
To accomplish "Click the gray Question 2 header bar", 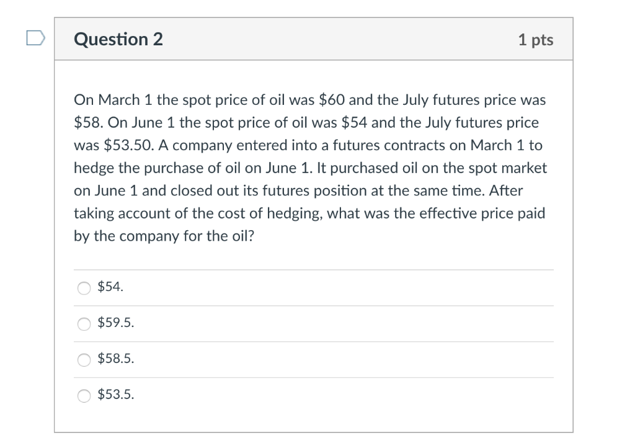I will point(313,38).
